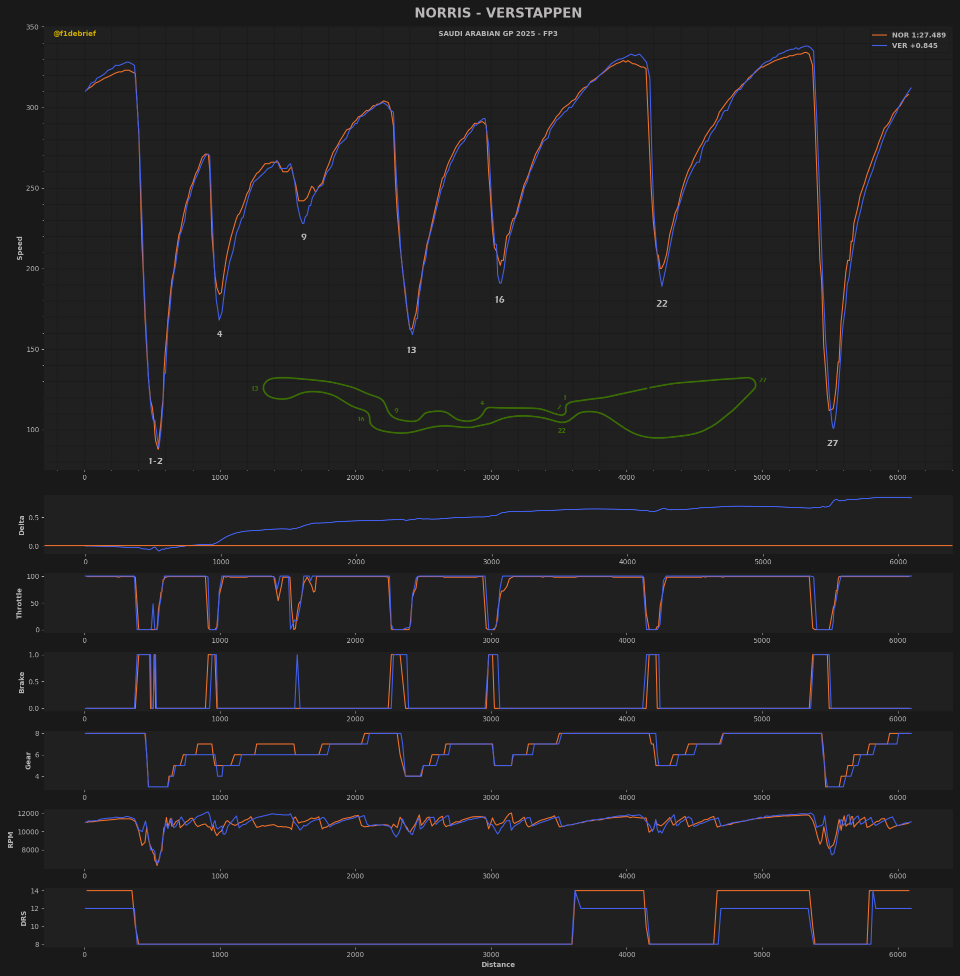Select the "350" tick on the Speed axis
This screenshot has width=960, height=976.
tap(32, 27)
